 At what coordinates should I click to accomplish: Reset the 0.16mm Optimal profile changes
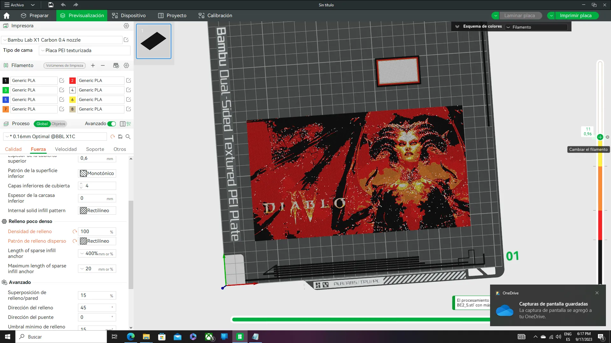coord(112,137)
